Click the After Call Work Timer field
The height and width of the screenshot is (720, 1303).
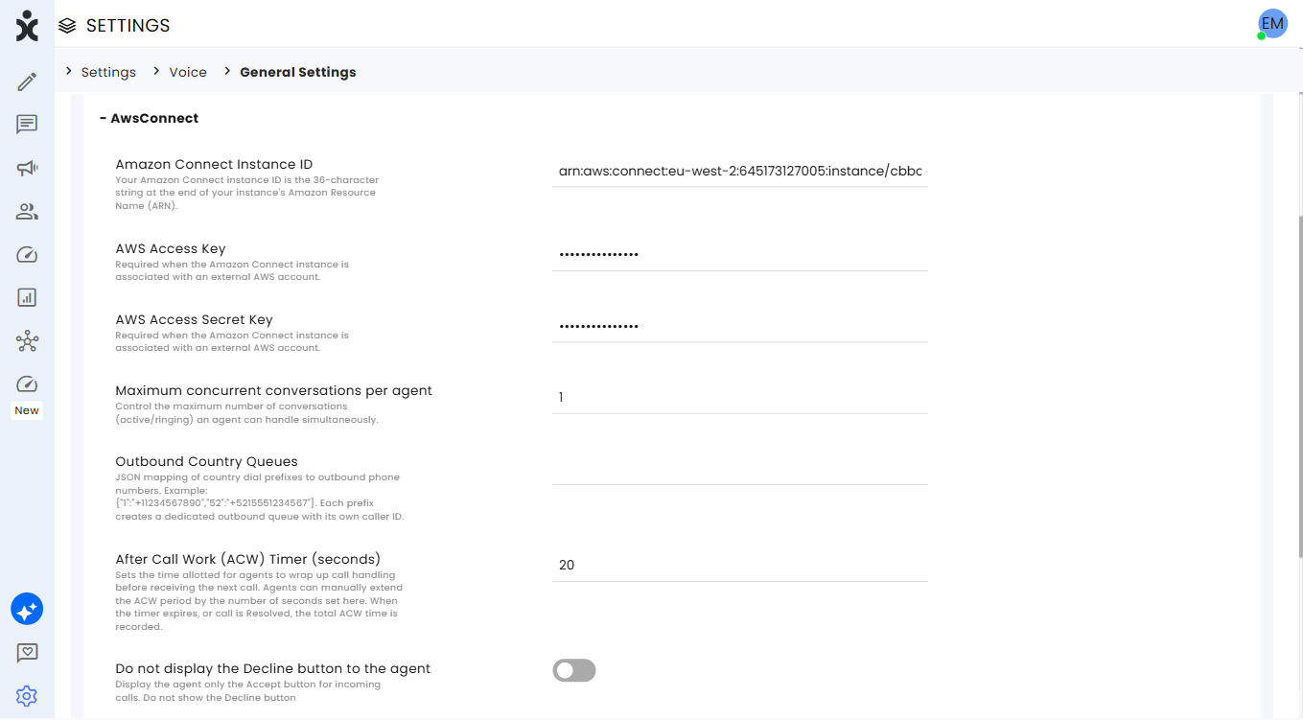(740, 566)
